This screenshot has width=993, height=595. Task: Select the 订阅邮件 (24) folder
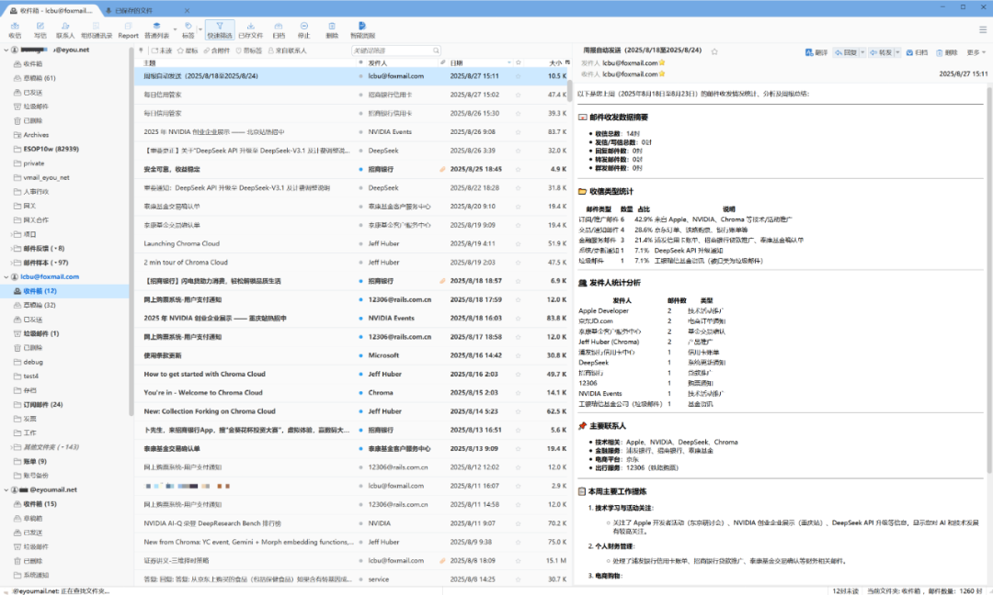(x=42, y=404)
